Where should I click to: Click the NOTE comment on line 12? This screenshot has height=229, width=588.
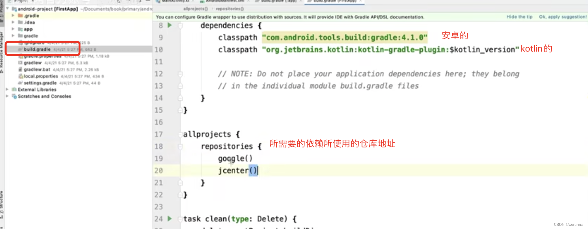(x=368, y=74)
